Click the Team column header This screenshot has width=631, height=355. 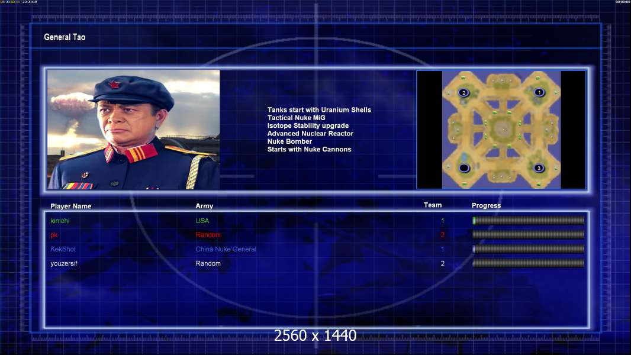click(x=433, y=205)
